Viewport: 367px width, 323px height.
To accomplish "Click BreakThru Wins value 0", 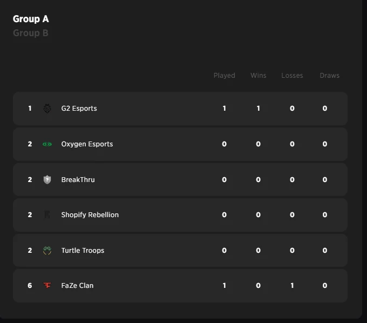I will [258, 180].
